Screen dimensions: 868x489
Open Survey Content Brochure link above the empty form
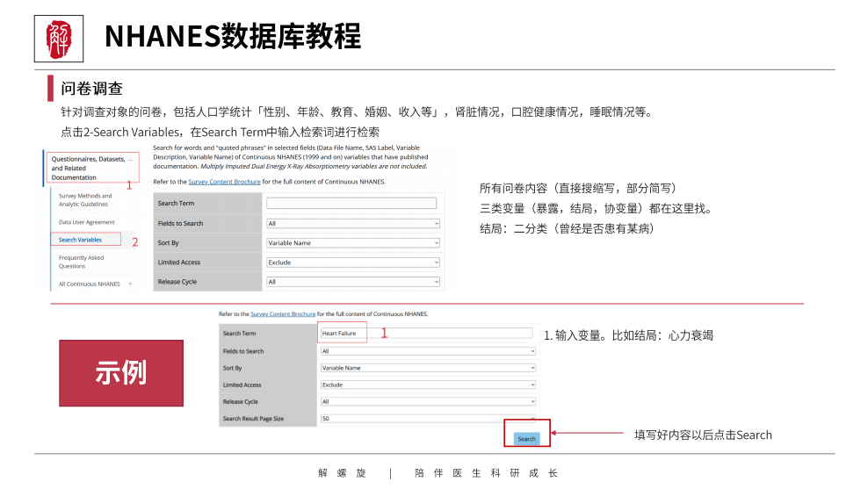click(224, 182)
